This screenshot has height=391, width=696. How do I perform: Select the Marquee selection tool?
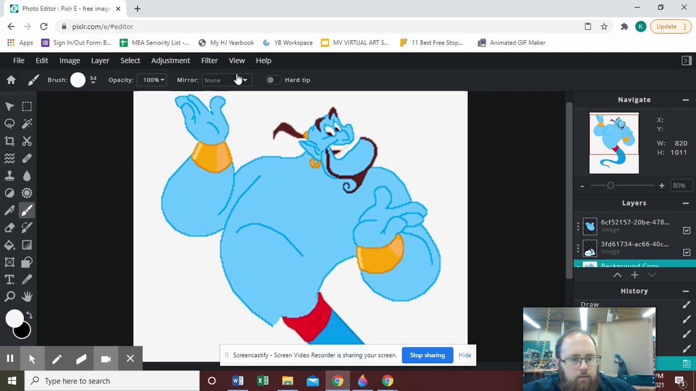27,106
